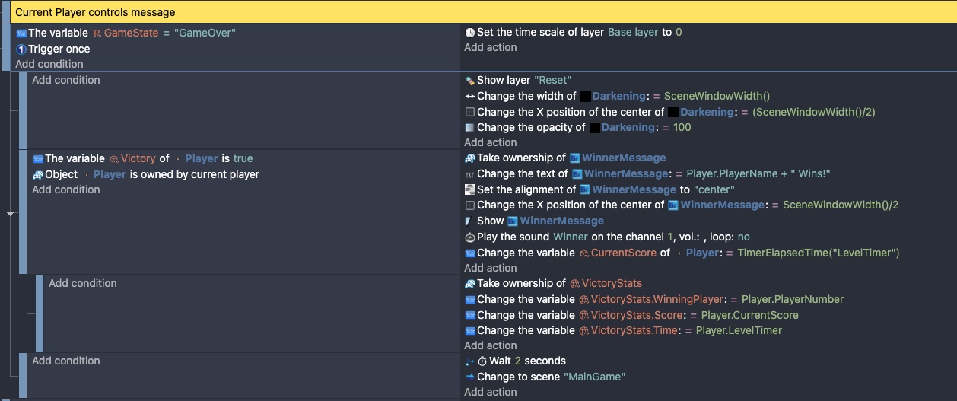Click the Base layer parameter in the time scale action
The width and height of the screenshot is (957, 401).
633,33
